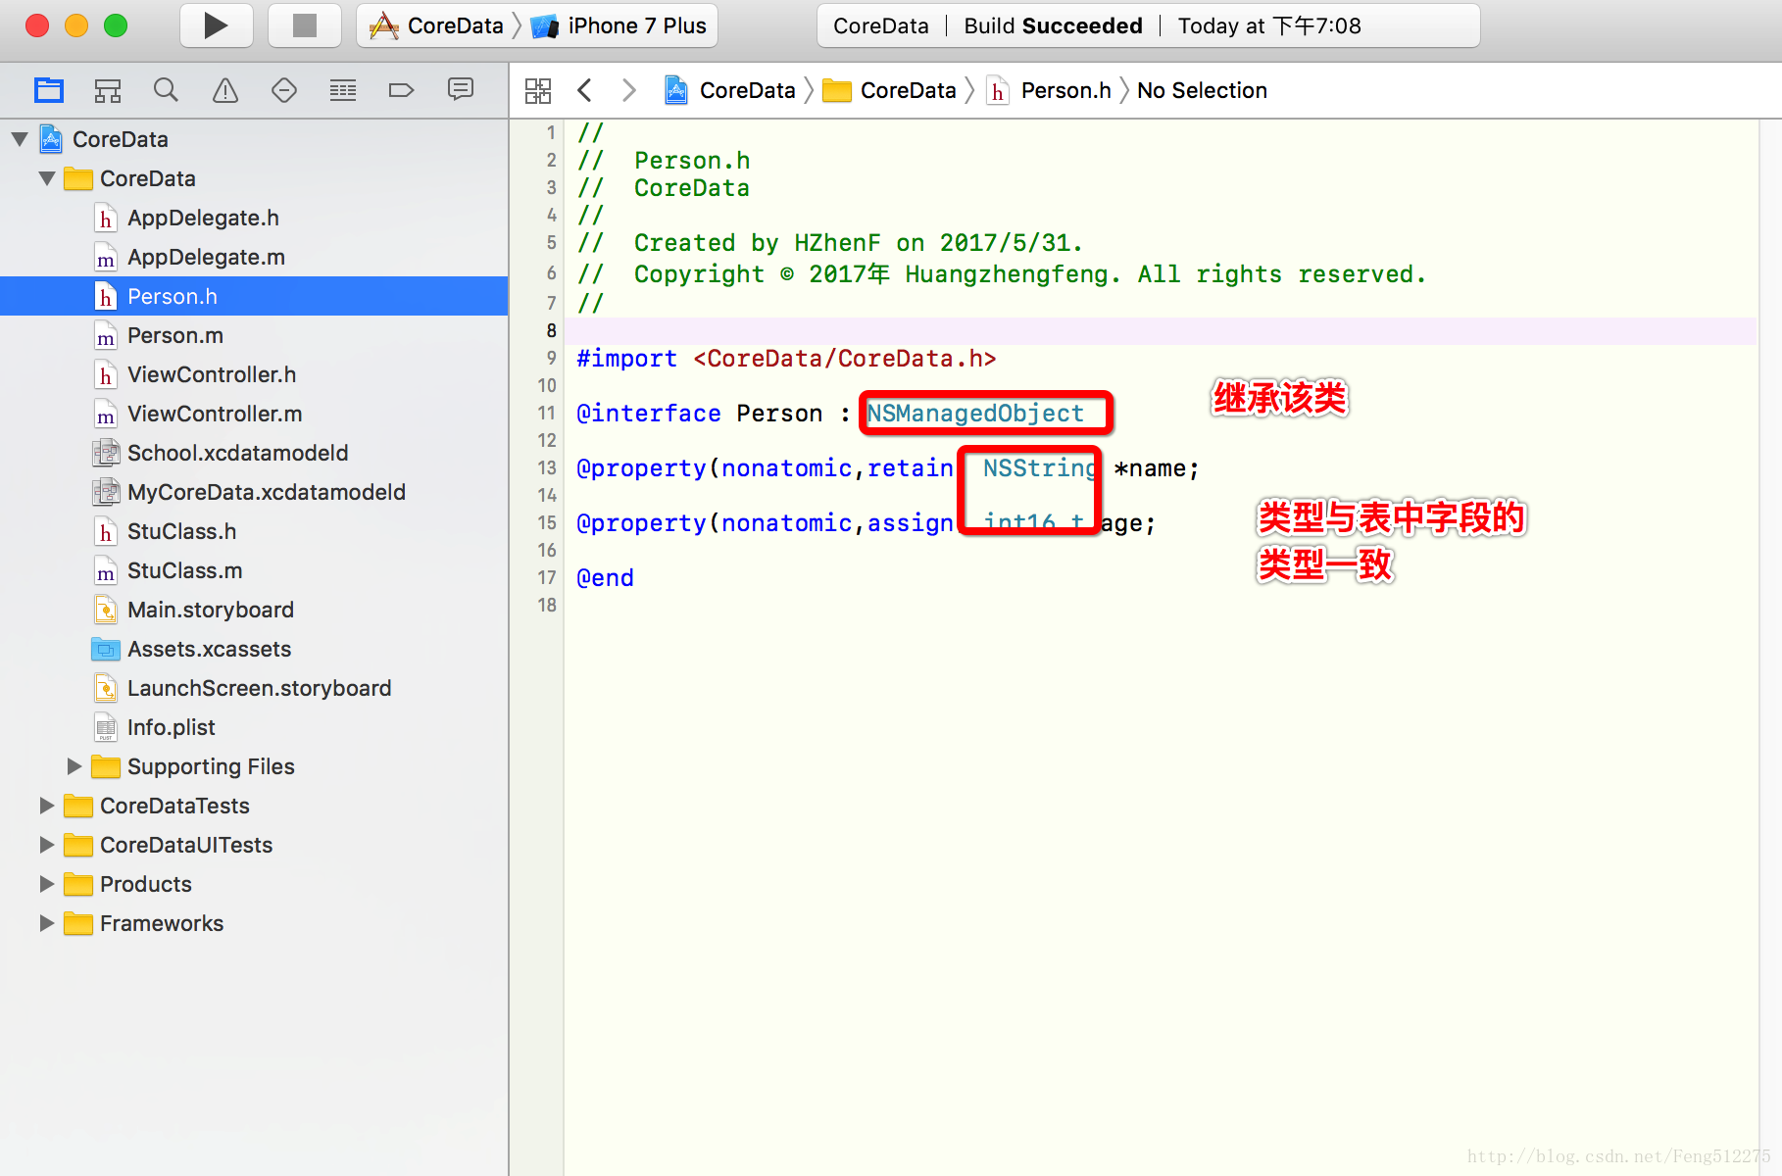The image size is (1782, 1176).
Task: Click CoreData folder in jump bar
Action: point(889,90)
